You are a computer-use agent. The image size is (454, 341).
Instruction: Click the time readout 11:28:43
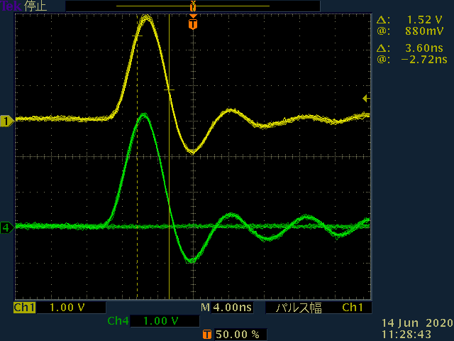(406, 334)
